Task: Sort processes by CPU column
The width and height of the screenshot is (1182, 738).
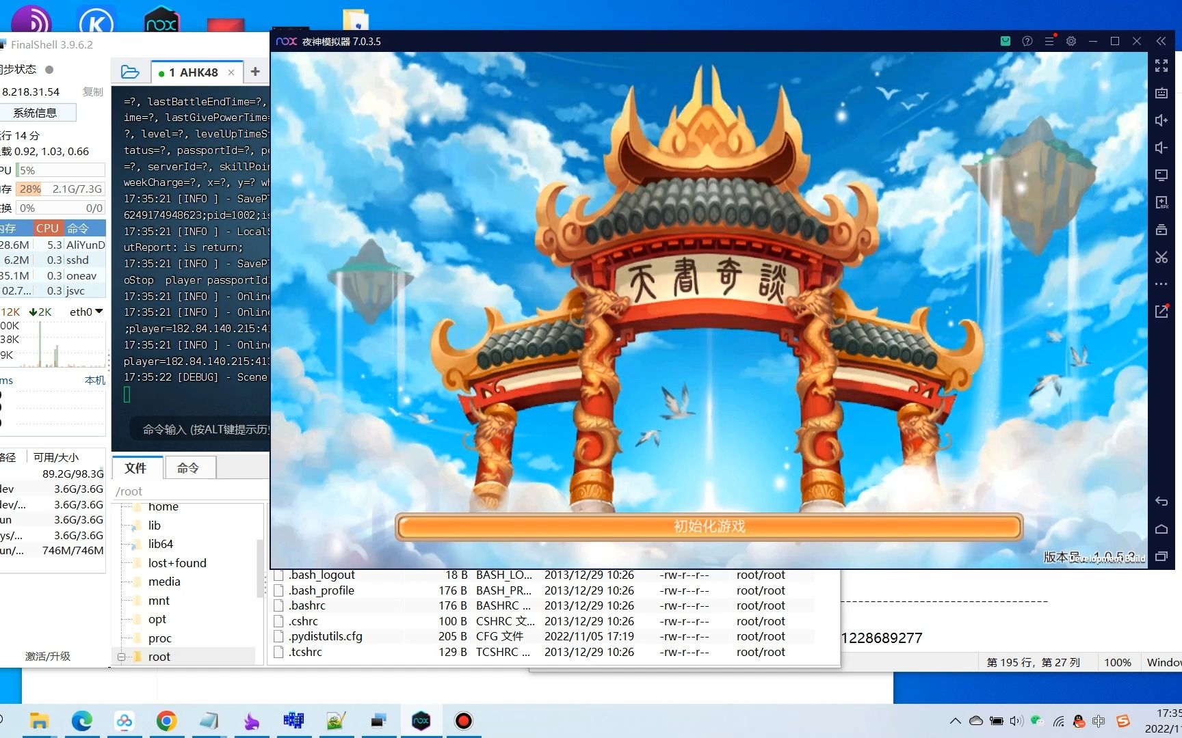Action: tap(48, 228)
